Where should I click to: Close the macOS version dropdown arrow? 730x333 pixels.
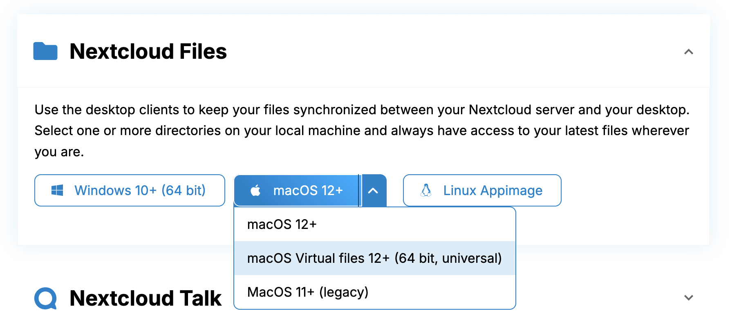point(373,191)
